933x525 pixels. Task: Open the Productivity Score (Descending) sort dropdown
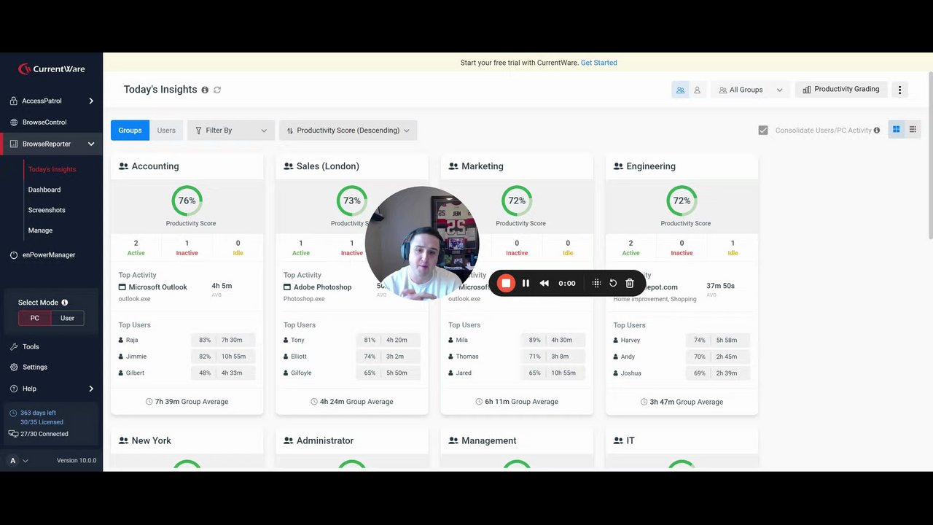click(348, 131)
